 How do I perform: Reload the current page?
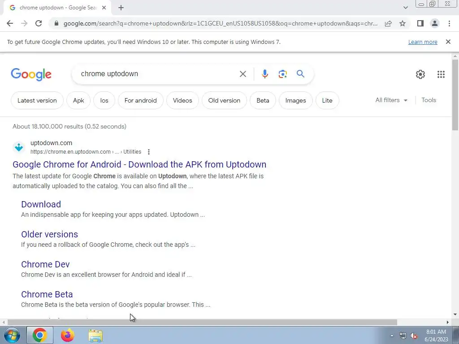(x=39, y=23)
